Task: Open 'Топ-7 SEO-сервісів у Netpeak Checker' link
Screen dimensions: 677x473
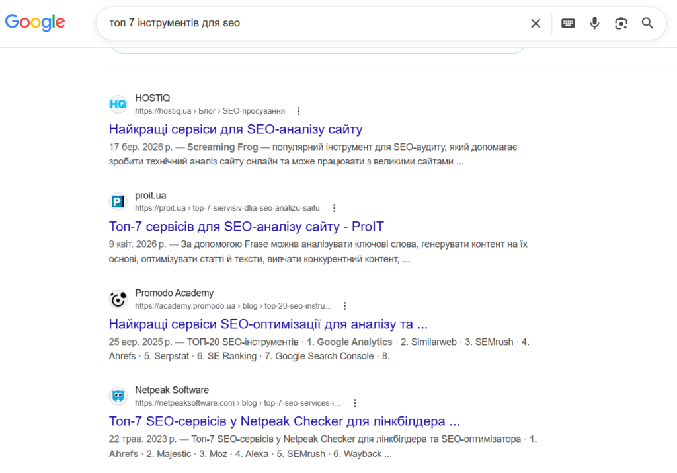Action: click(x=284, y=421)
